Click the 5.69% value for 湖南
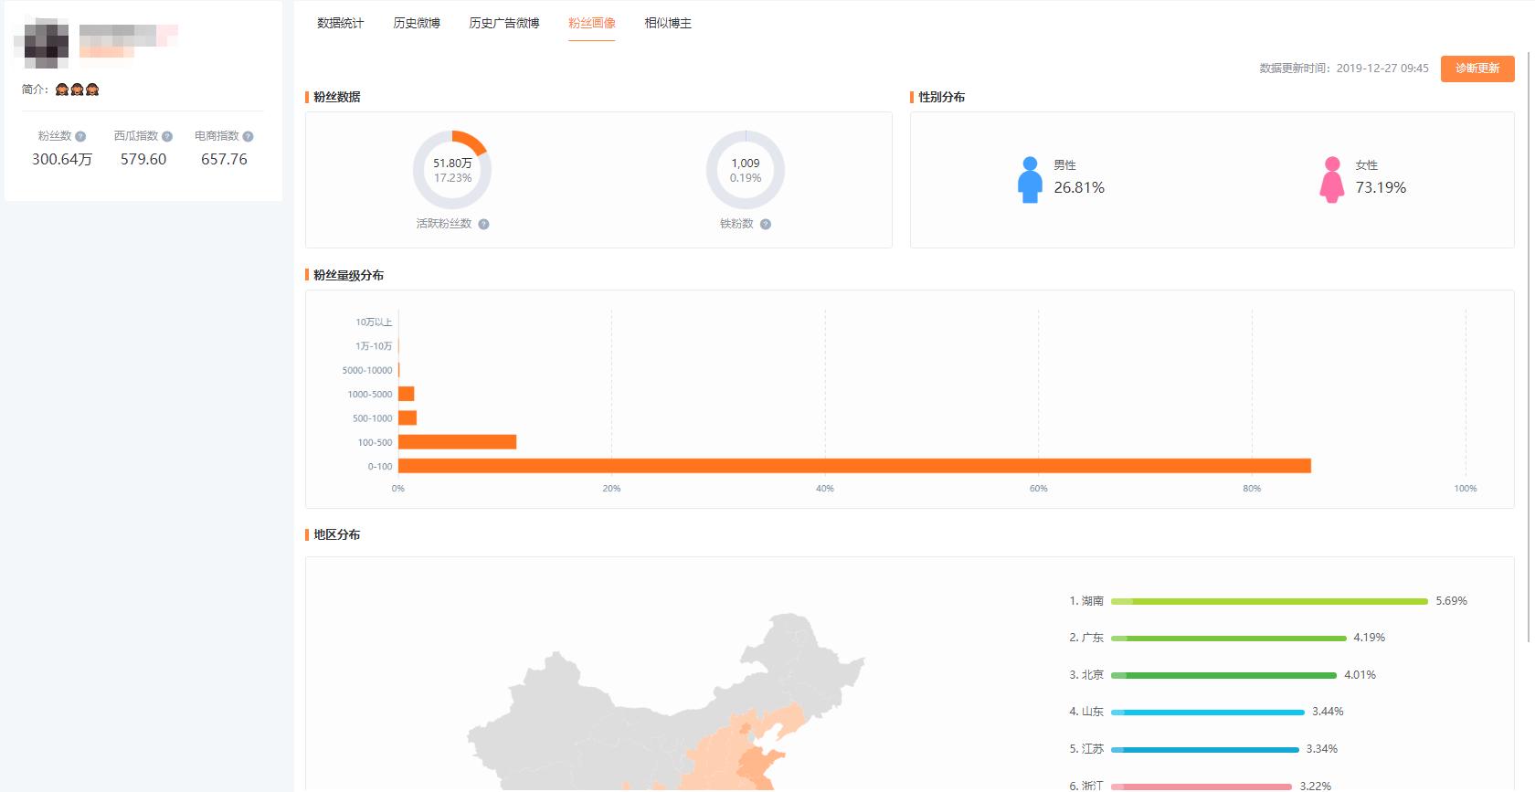This screenshot has width=1535, height=792. point(1451,601)
